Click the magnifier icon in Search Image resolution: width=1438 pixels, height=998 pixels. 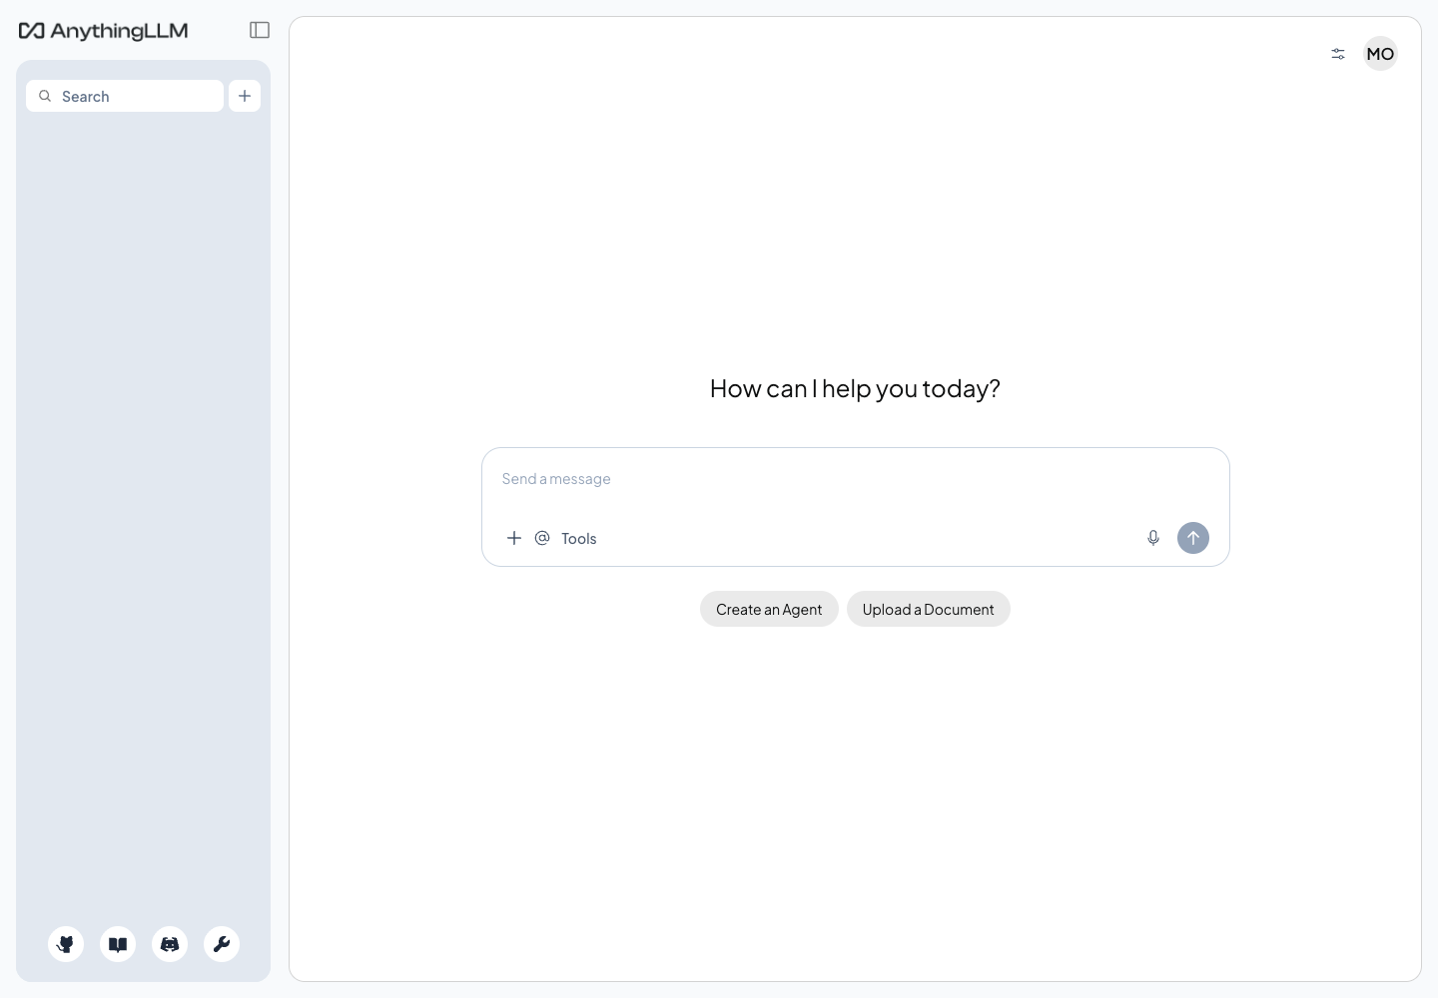[x=45, y=96]
